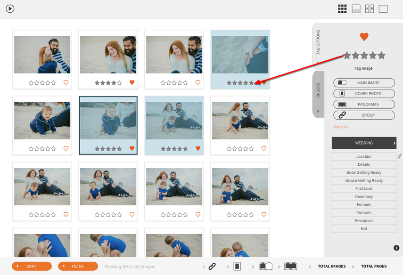Screen dimensions: 403x275
Task: Open the A|B compare view
Action: (370, 9)
